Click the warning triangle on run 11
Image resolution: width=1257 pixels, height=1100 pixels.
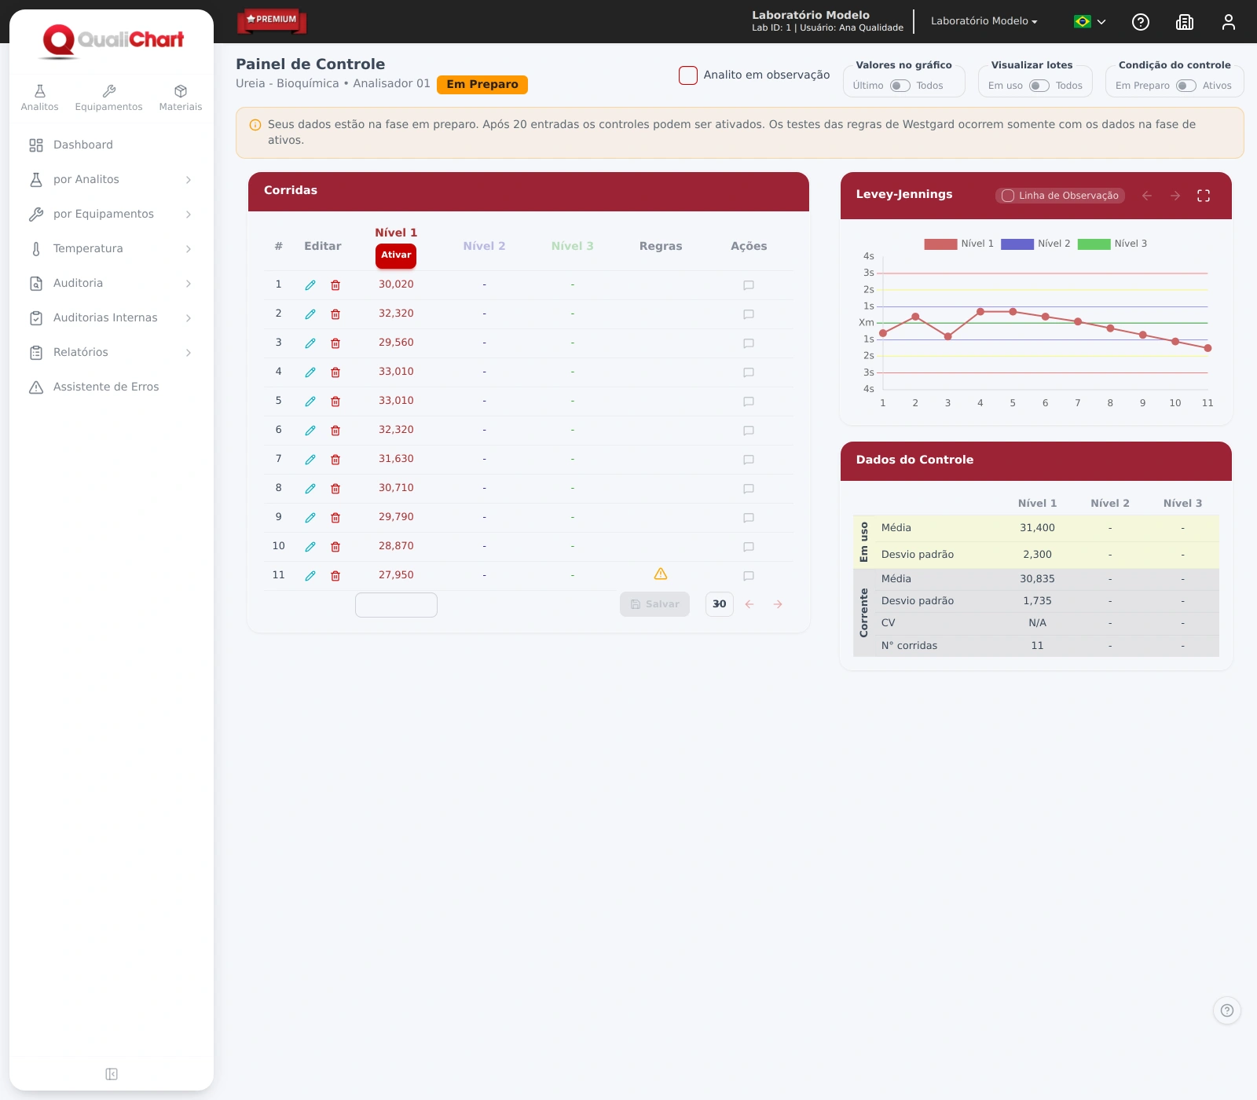click(x=661, y=574)
